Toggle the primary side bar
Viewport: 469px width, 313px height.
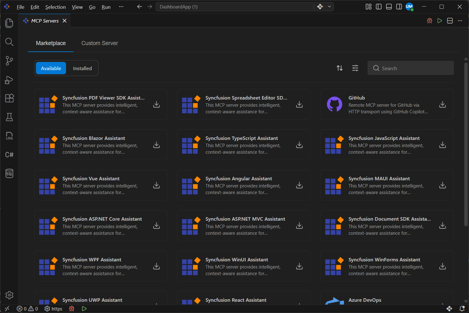[379, 7]
